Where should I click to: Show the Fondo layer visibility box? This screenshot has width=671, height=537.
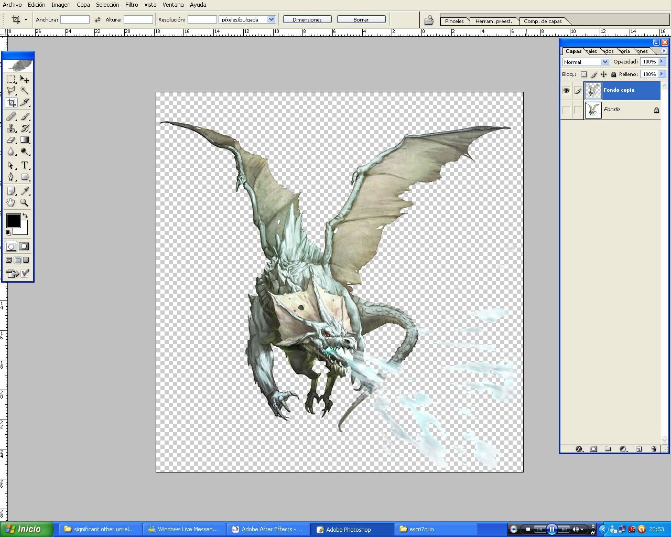[x=566, y=110]
